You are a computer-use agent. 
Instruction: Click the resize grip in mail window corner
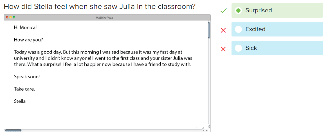point(203,128)
